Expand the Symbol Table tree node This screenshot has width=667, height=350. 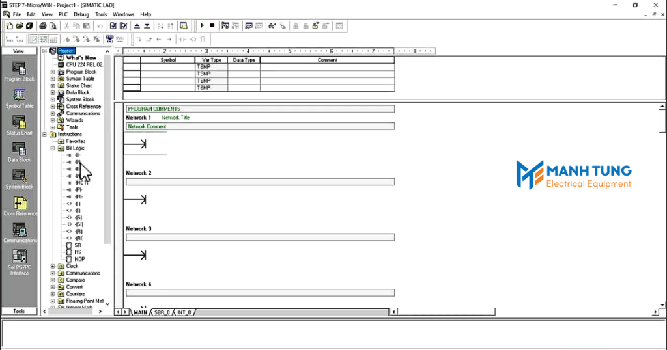[x=53, y=79]
